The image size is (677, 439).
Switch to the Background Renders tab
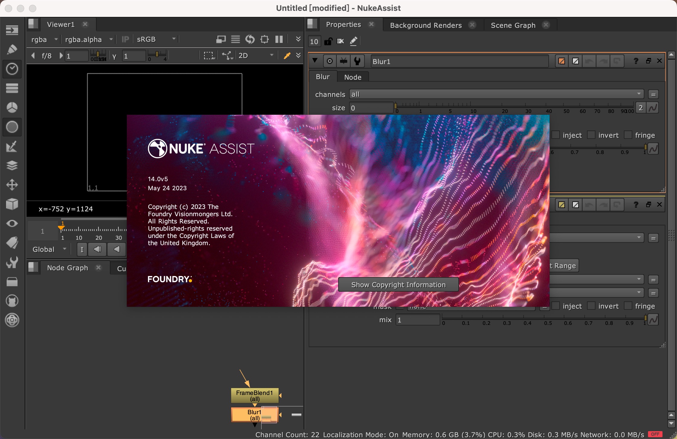pos(426,25)
